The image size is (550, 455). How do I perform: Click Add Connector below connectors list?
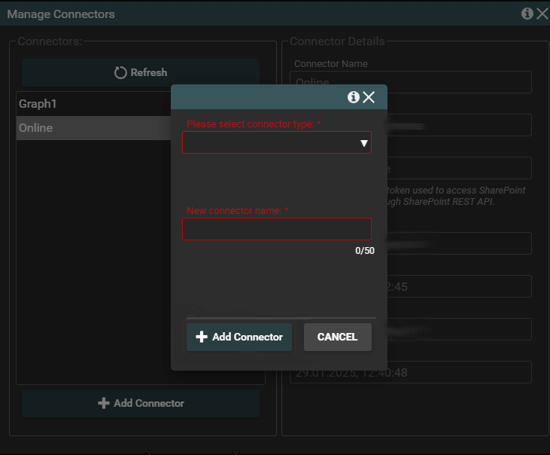pyautogui.click(x=148, y=404)
